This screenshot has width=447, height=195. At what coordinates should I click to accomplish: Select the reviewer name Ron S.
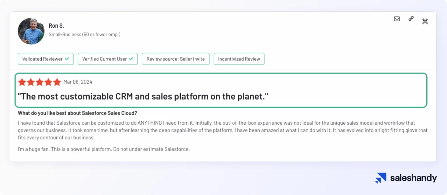[56, 25]
